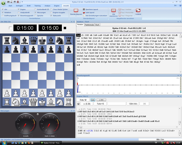Click the Fritz 12 engine name button

click(83, 100)
